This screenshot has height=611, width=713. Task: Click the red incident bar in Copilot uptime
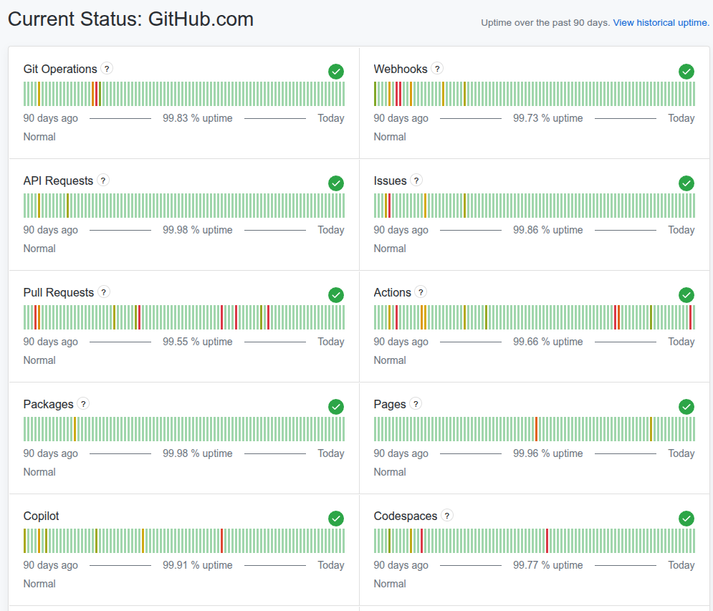coord(221,541)
